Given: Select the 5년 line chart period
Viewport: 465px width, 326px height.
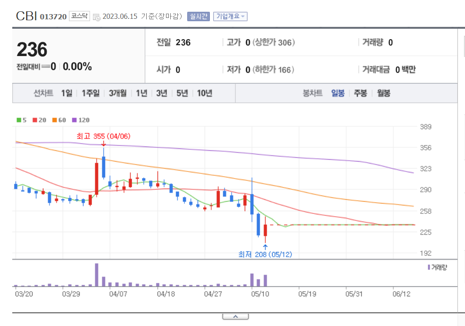Looking at the screenshot, I should pyautogui.click(x=183, y=93).
